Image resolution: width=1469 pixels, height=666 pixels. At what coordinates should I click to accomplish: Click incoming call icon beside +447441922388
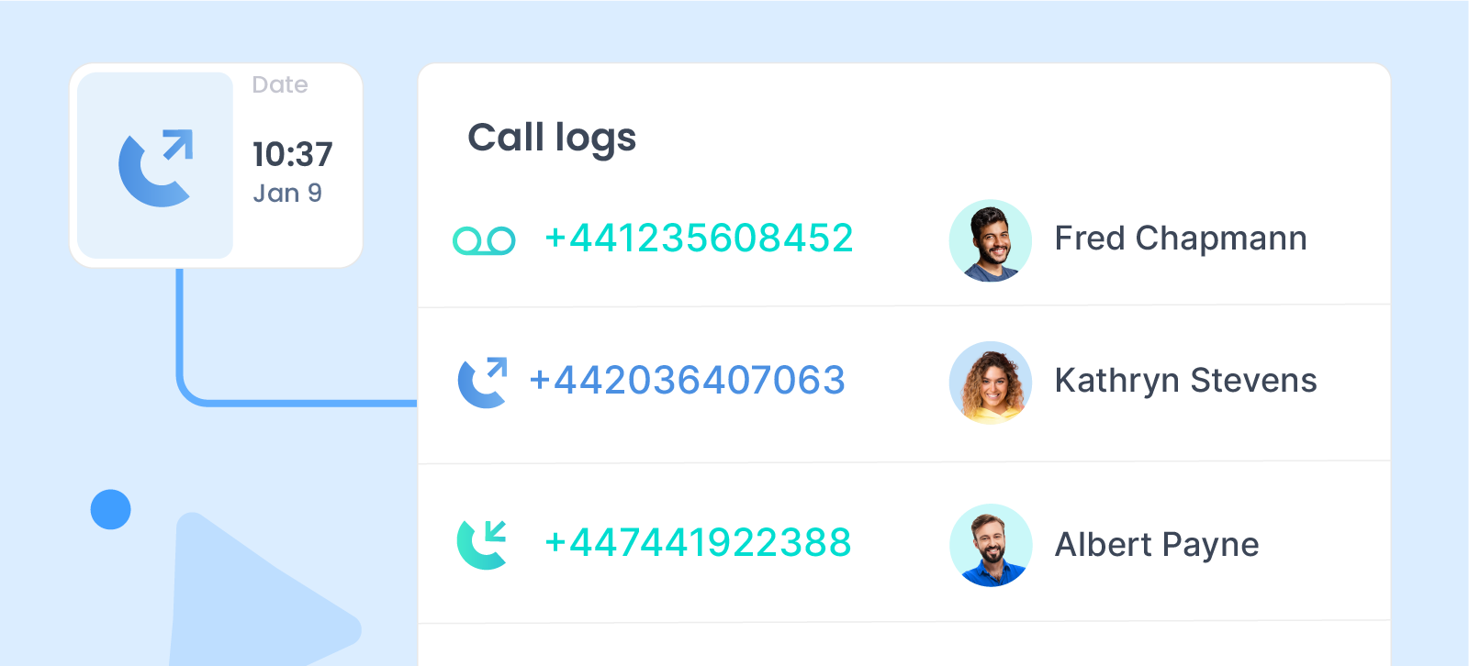[482, 544]
